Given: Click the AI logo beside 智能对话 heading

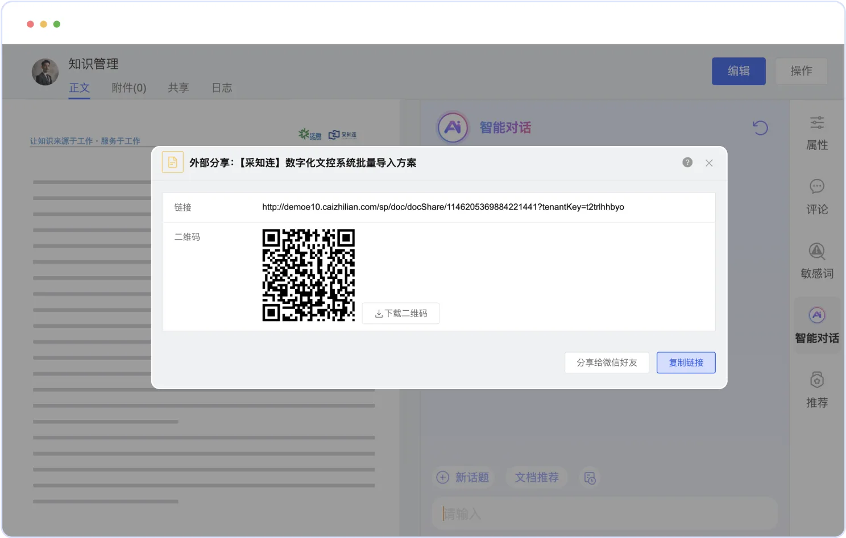Looking at the screenshot, I should (453, 127).
